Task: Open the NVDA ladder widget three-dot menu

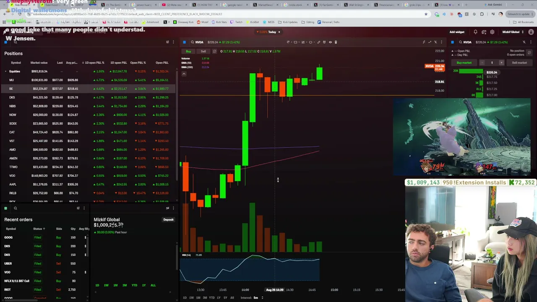Action: click(x=531, y=42)
